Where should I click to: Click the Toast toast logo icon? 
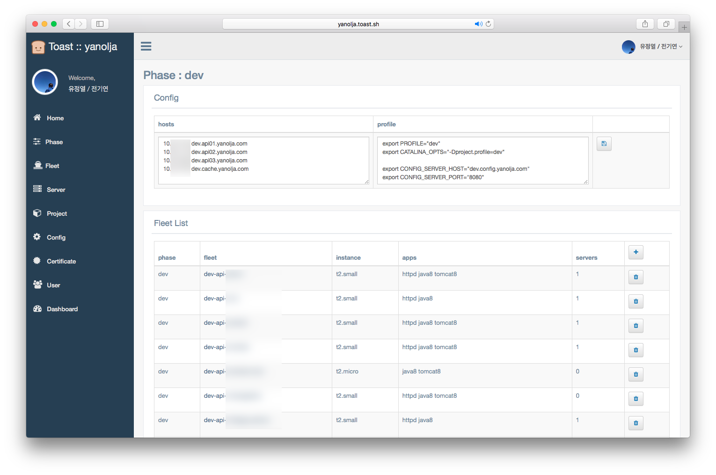[x=38, y=47]
